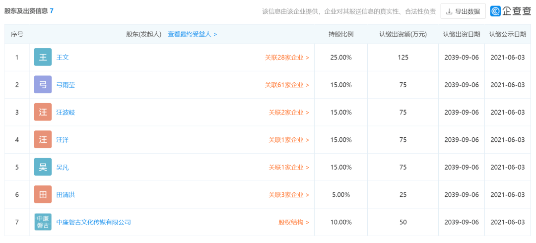Open shareholder 田清洪 name link
536x243 pixels.
click(66, 195)
